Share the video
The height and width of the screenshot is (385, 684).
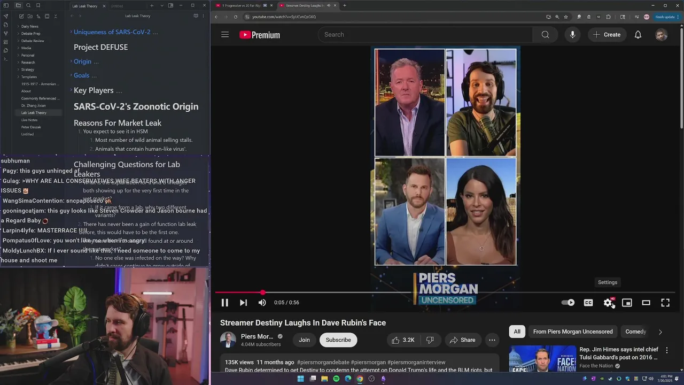tap(462, 340)
